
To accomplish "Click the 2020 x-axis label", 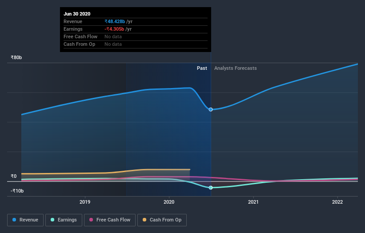I will point(169,202).
